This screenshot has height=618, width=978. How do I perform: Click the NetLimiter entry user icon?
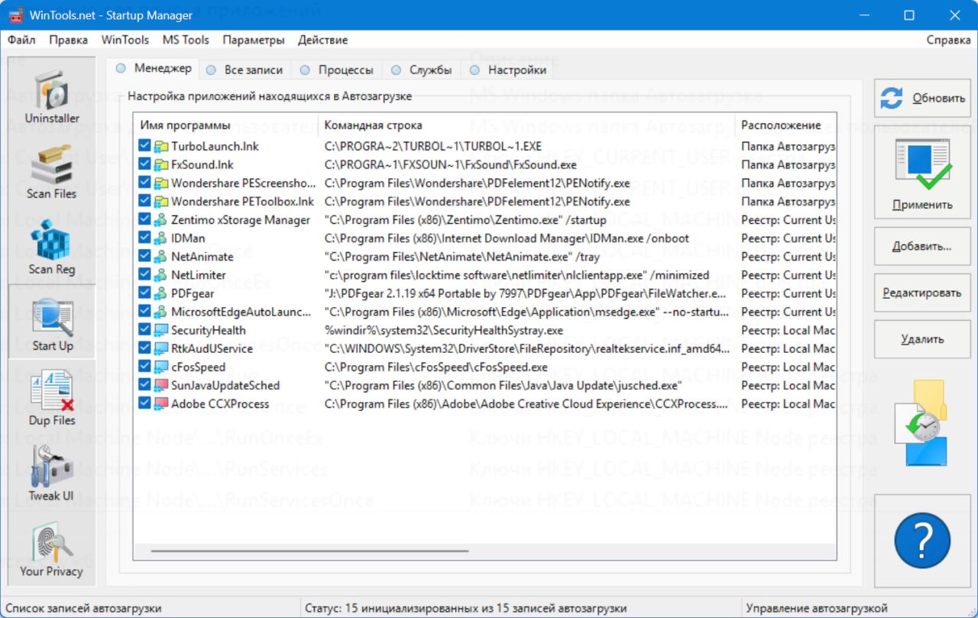coord(160,275)
